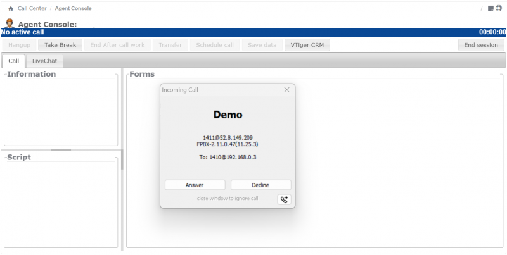Click the home icon in breadcrumb
This screenshot has width=507, height=255.
[x=10, y=9]
